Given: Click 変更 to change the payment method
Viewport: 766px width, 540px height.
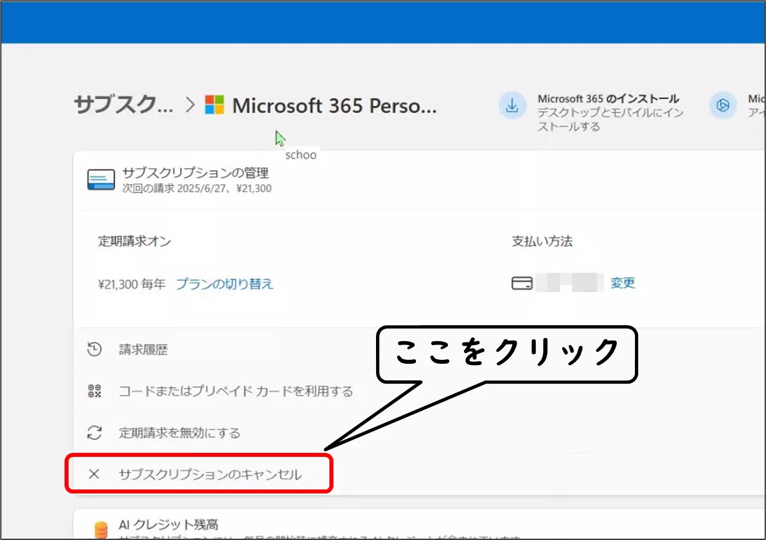Looking at the screenshot, I should pyautogui.click(x=623, y=283).
